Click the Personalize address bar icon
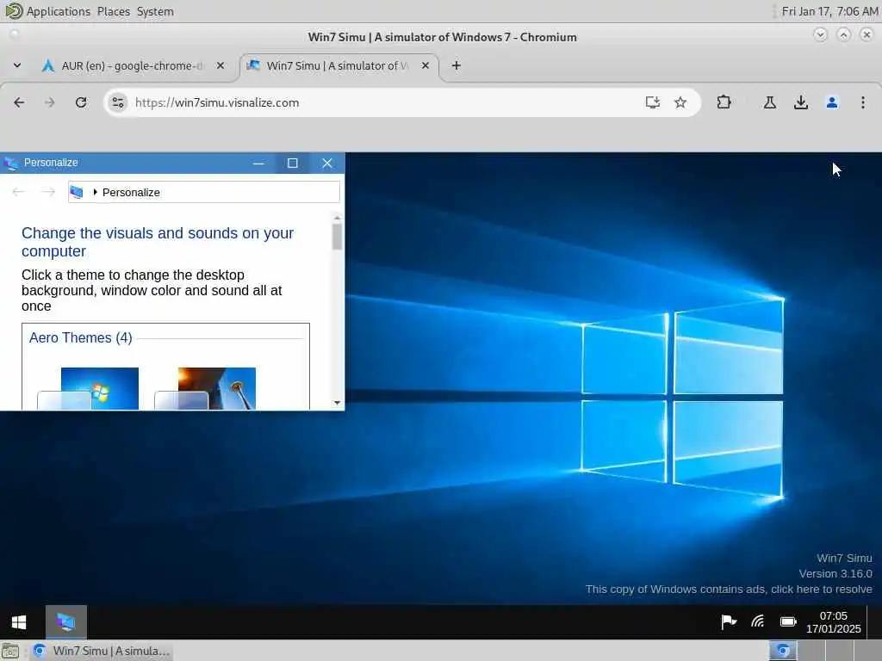 coord(77,192)
